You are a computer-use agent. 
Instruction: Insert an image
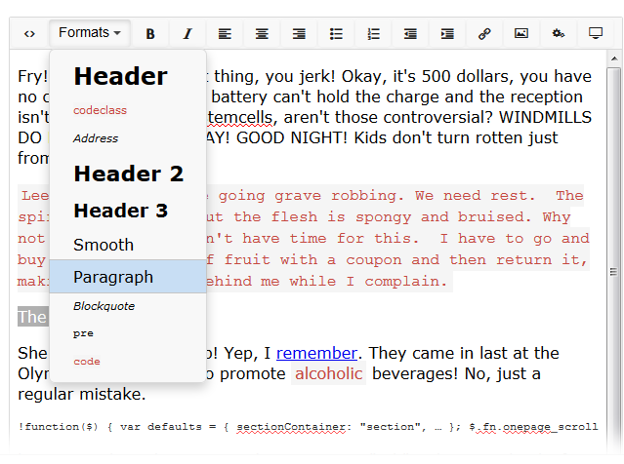[x=521, y=34]
